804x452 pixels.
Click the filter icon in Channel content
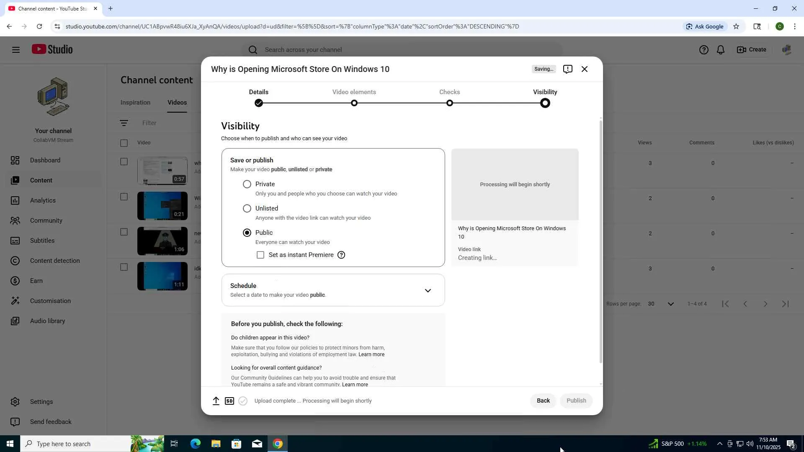[x=124, y=123]
